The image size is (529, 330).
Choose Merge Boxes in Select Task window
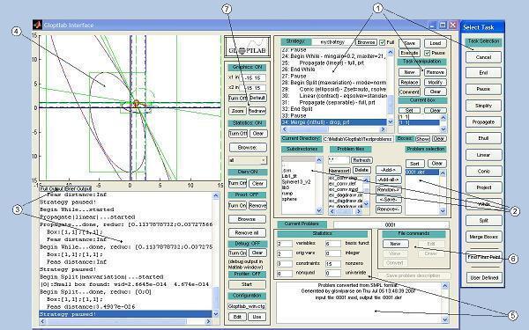click(x=483, y=237)
